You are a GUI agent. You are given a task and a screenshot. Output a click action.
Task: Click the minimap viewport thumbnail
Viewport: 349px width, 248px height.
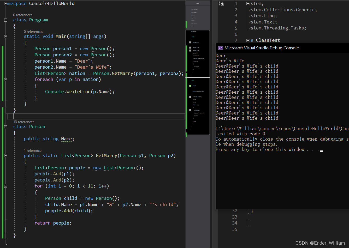pos(198,82)
